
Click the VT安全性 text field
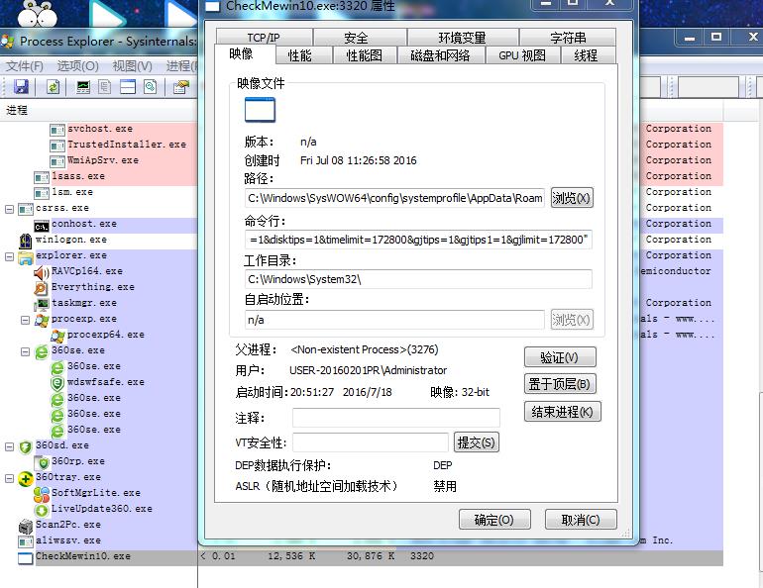(371, 442)
